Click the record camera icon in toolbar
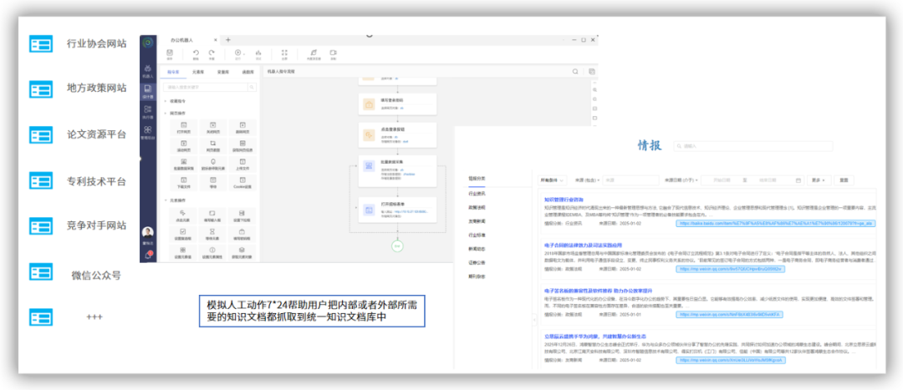Viewport: 903px width, 390px height. pyautogui.click(x=333, y=54)
